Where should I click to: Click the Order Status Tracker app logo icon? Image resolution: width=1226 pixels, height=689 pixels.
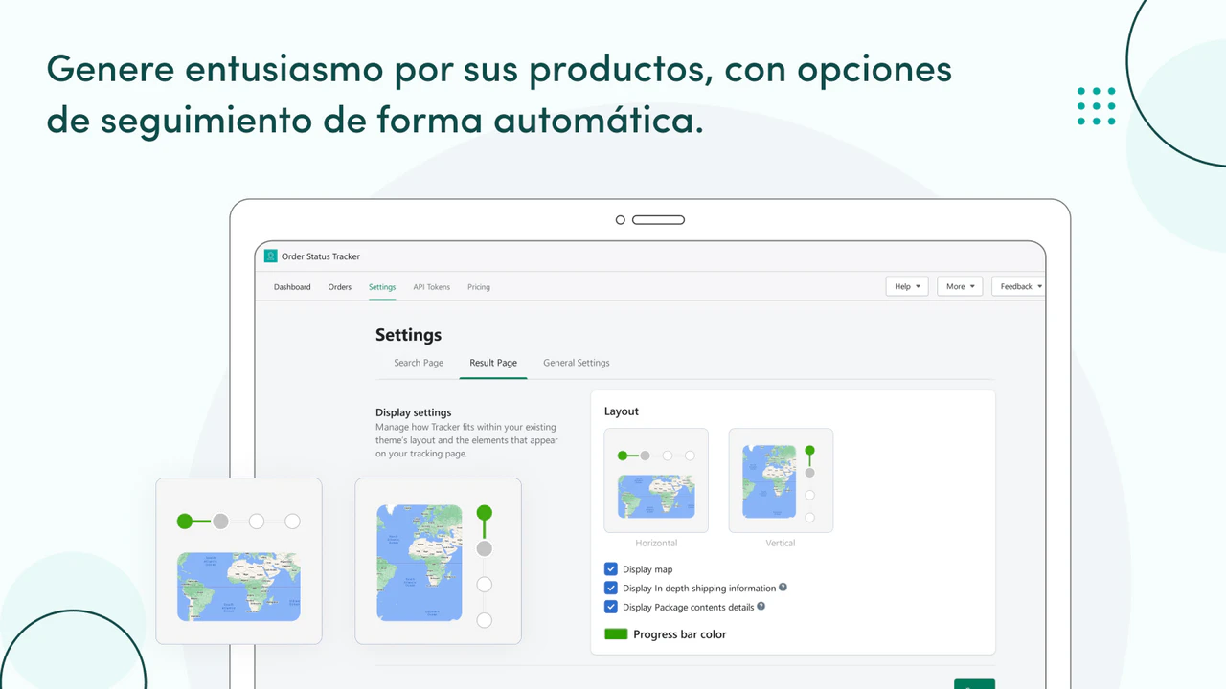(x=271, y=256)
